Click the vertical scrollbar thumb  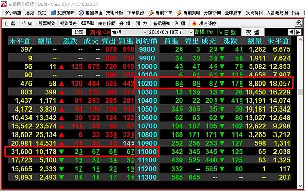point(300,92)
